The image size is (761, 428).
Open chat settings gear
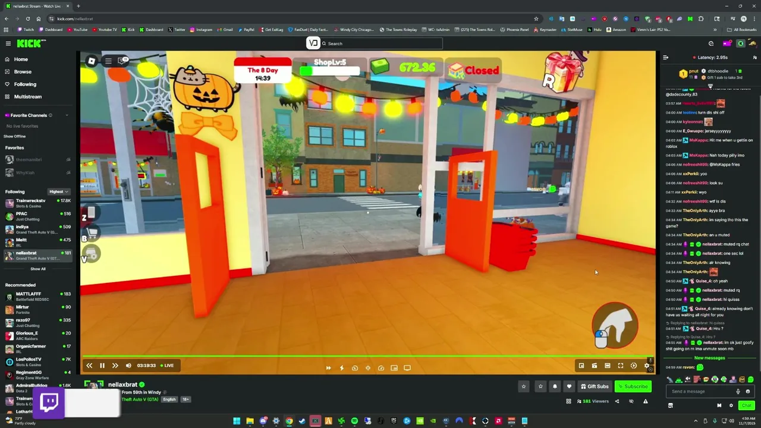click(731, 405)
